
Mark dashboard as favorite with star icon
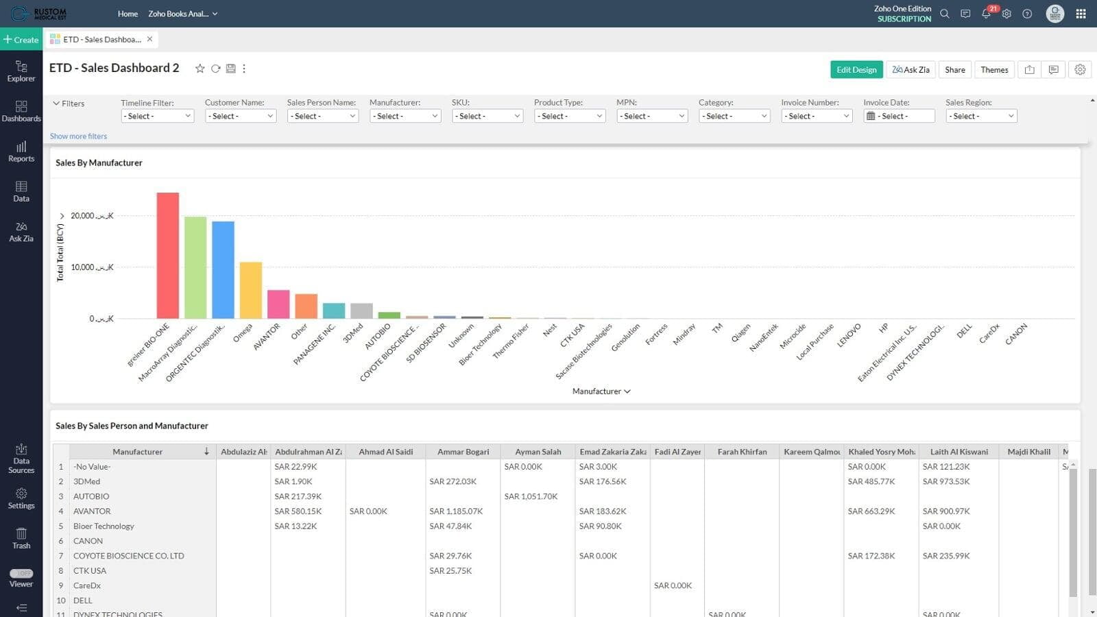200,69
